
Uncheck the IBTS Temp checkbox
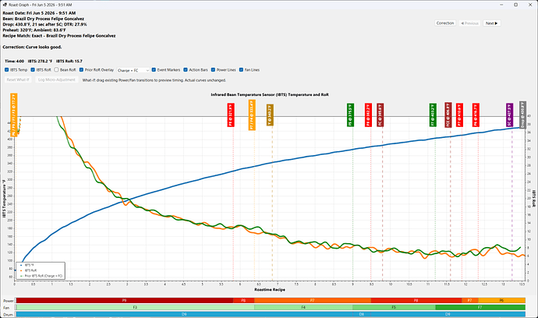pyautogui.click(x=7, y=69)
